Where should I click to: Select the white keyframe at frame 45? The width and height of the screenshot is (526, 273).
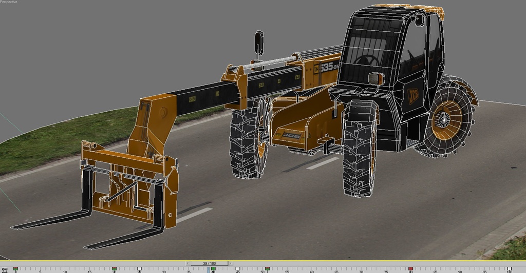point(237,268)
